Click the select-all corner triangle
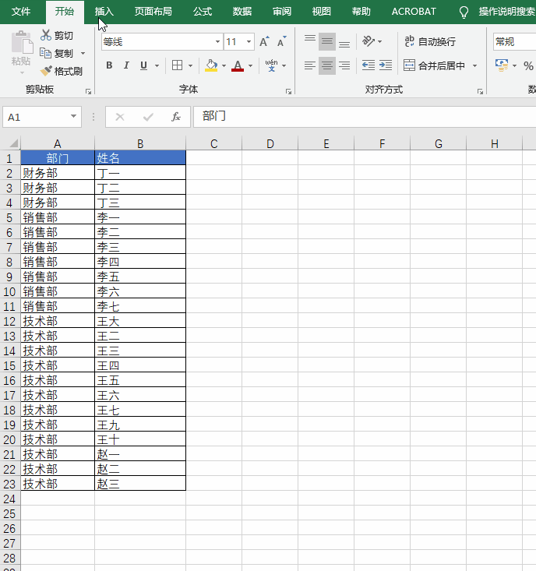 click(x=13, y=143)
